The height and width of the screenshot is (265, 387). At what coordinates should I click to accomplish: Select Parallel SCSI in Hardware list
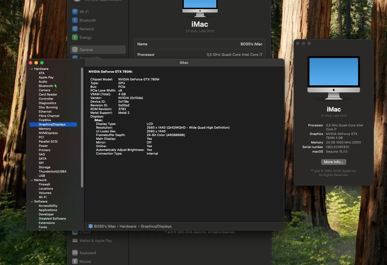click(x=48, y=141)
